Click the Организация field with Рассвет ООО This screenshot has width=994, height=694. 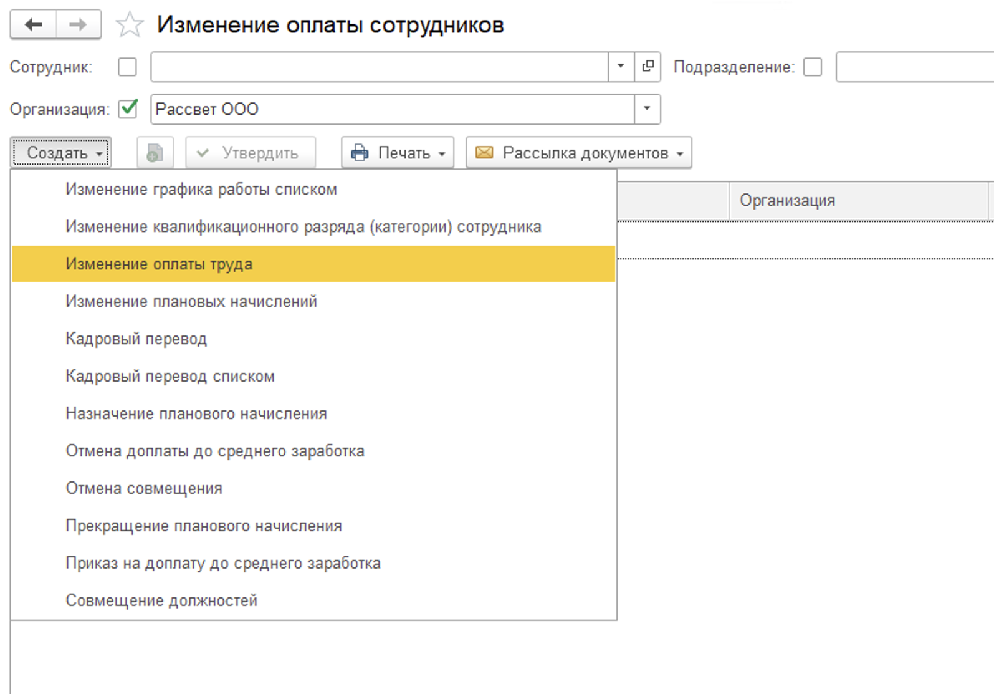click(x=393, y=109)
